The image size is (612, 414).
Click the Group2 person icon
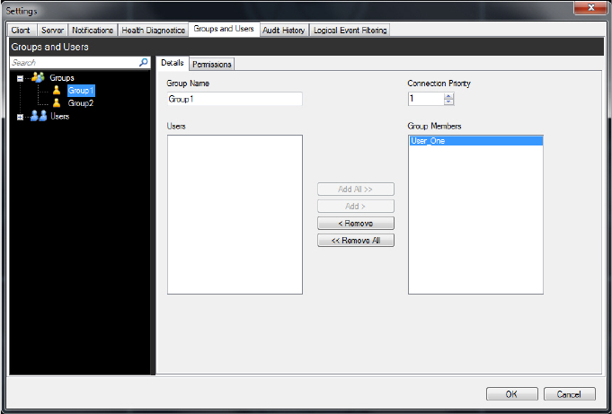coord(57,103)
